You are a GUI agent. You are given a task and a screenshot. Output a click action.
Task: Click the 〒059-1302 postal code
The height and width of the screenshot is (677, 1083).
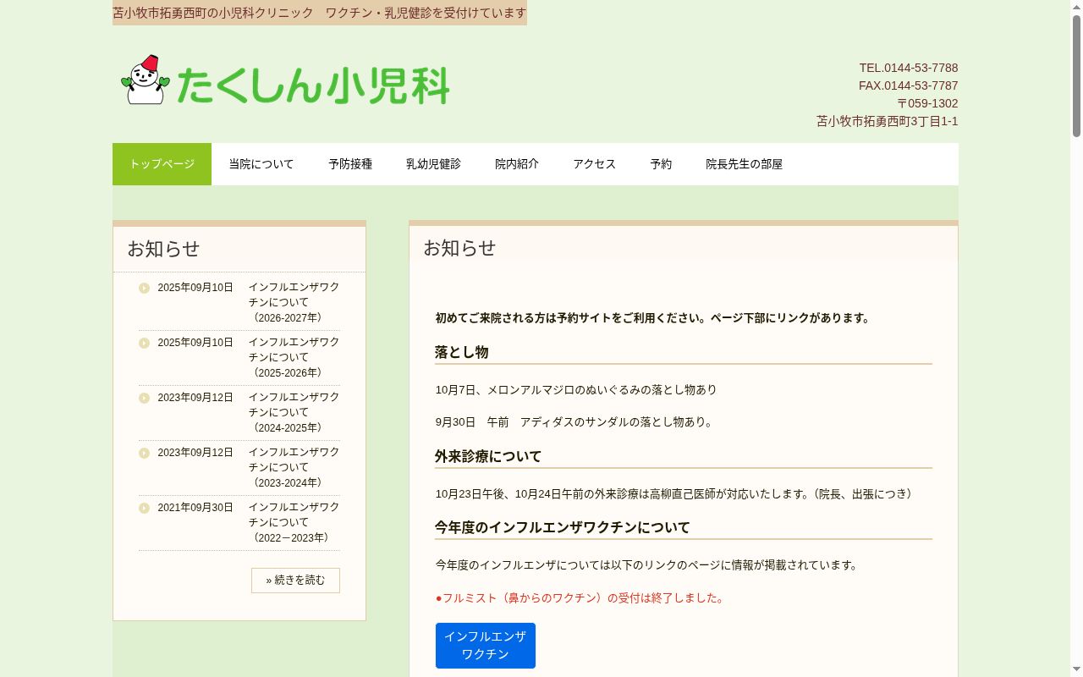[927, 103]
